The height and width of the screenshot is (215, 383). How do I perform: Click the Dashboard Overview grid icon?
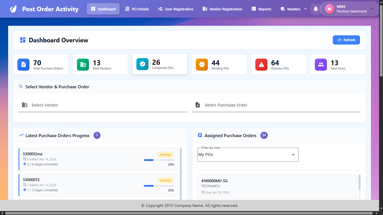point(23,40)
